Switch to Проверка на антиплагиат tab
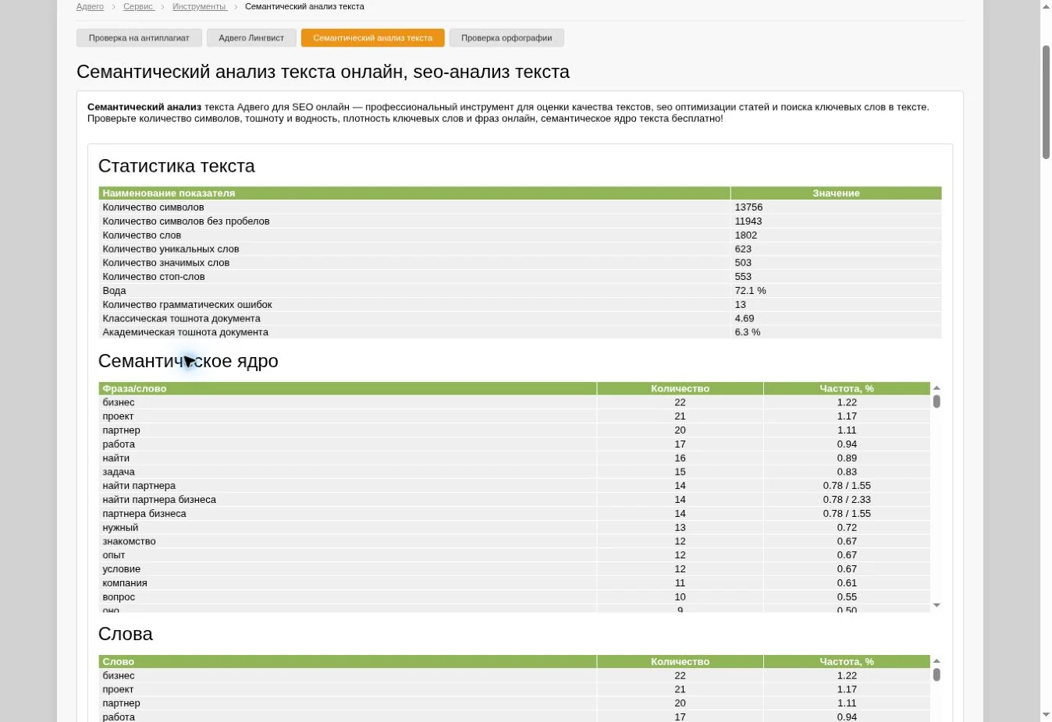The width and height of the screenshot is (1052, 722). click(139, 37)
